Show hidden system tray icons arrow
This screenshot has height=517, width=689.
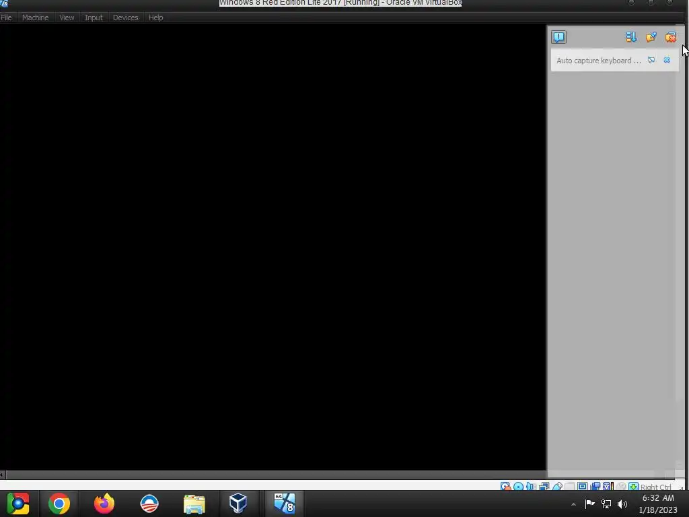[573, 504]
